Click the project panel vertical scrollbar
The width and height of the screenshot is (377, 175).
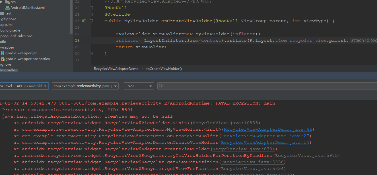(x=71, y=17)
